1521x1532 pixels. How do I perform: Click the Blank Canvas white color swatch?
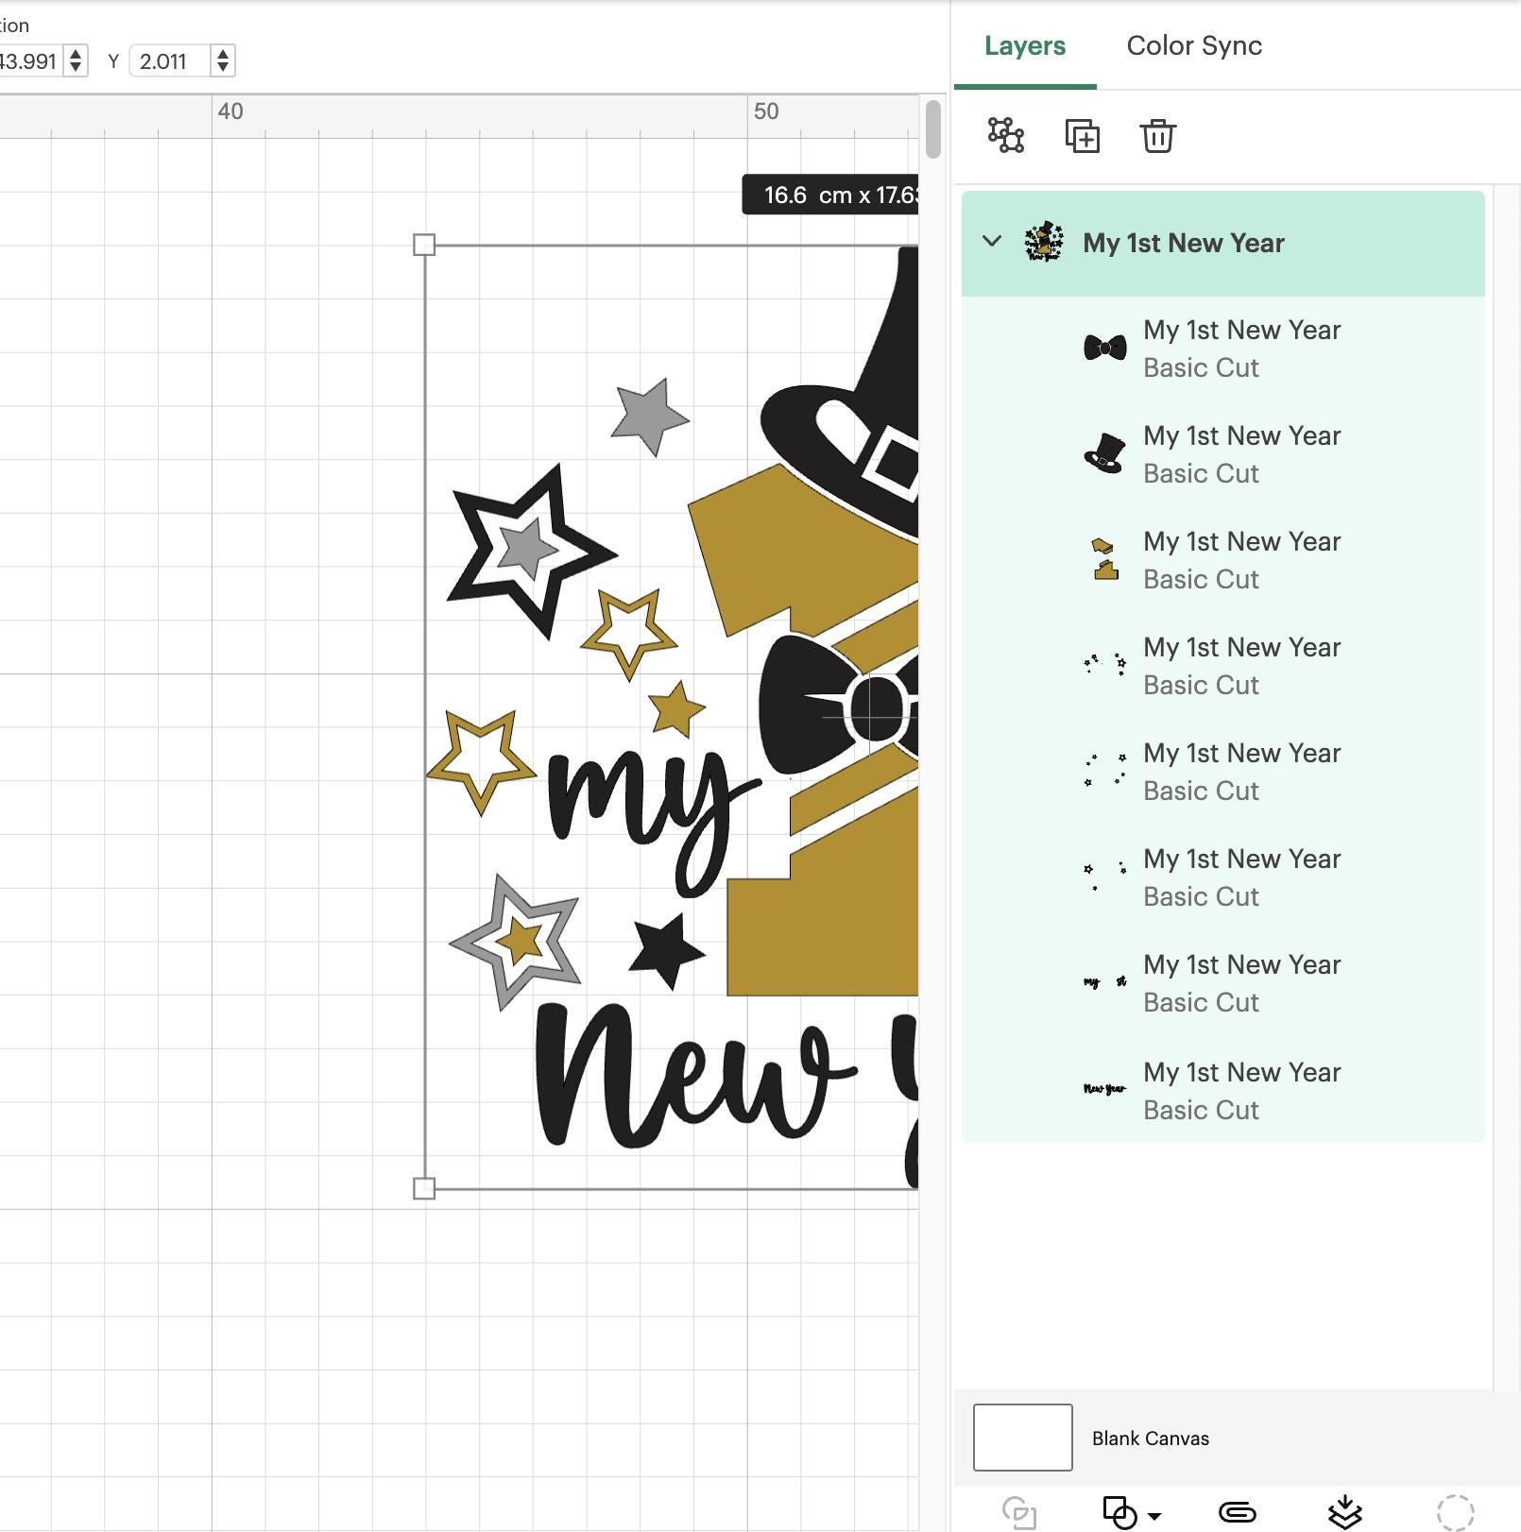[1022, 1438]
